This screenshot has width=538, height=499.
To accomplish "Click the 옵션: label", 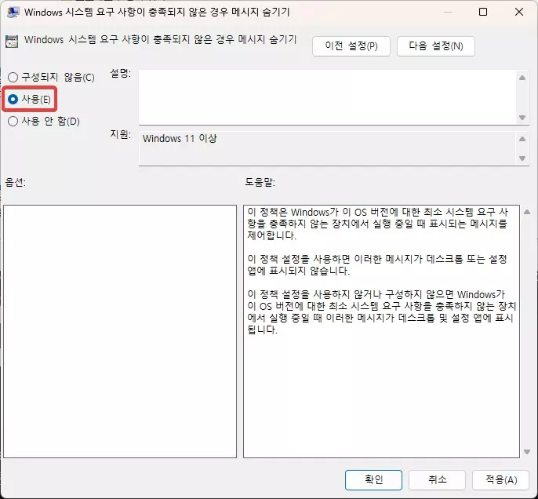I will [x=16, y=182].
